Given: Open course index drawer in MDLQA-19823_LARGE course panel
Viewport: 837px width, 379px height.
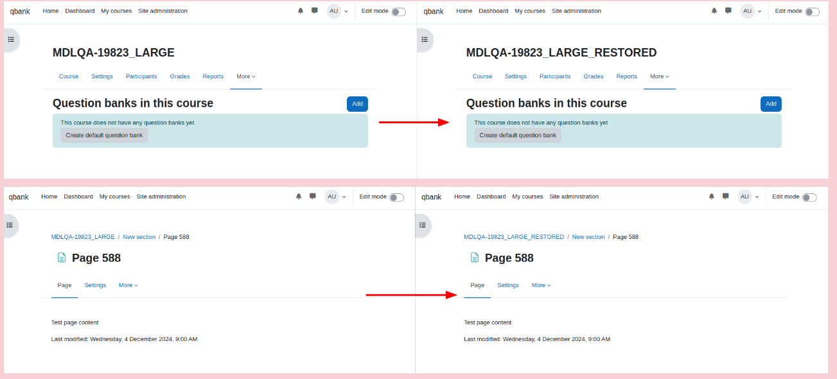Looking at the screenshot, I should click(x=11, y=39).
